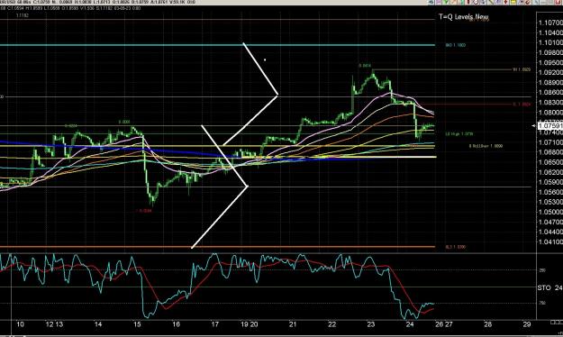Image resolution: width=563 pixels, height=337 pixels.
Task: Click the green checkmark toolbar icon
Action: tap(446, 2)
